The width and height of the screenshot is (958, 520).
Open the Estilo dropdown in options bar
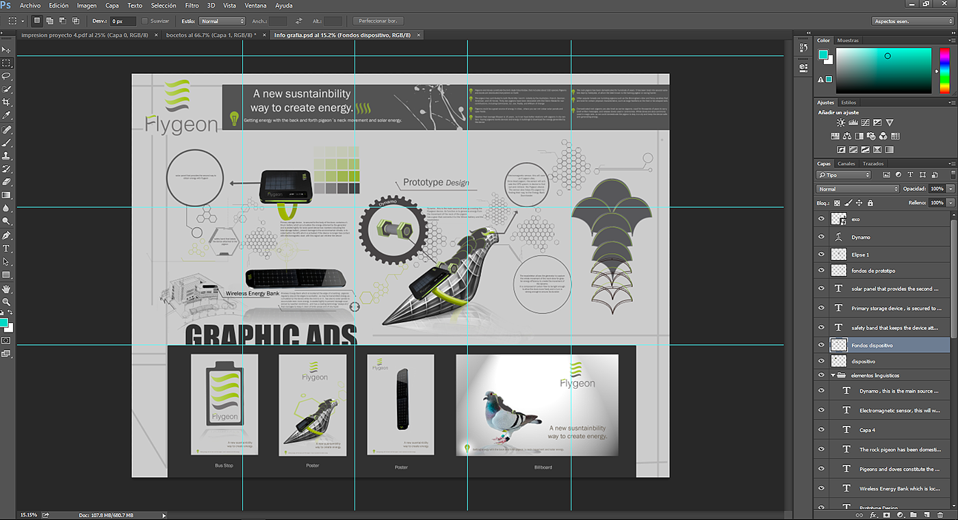(222, 21)
